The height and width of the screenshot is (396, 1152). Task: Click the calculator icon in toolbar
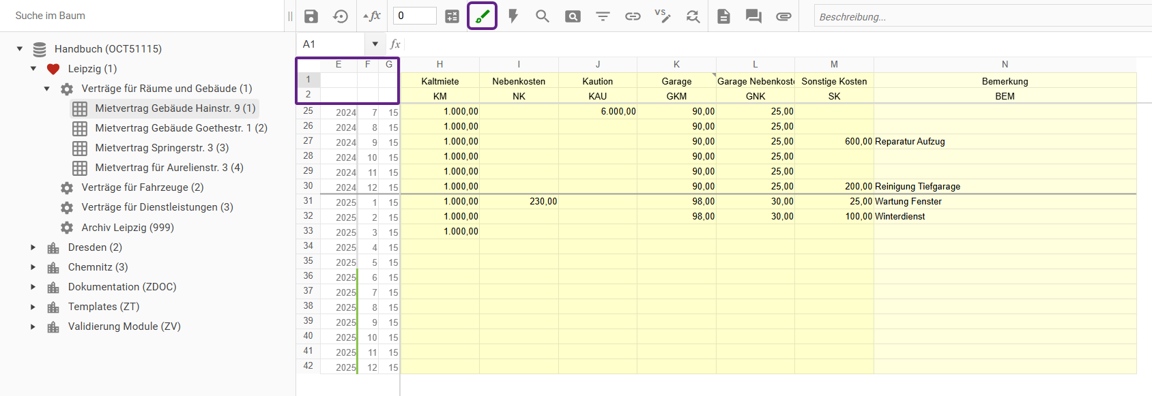click(452, 16)
